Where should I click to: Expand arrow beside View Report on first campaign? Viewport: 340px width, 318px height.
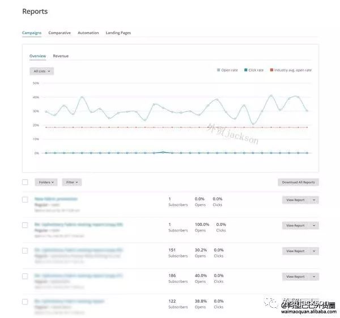[x=314, y=200]
